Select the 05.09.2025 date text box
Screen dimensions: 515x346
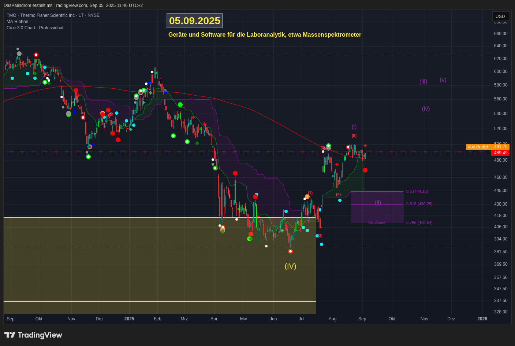195,21
